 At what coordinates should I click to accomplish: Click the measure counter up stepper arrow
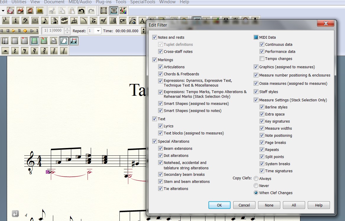67,29
